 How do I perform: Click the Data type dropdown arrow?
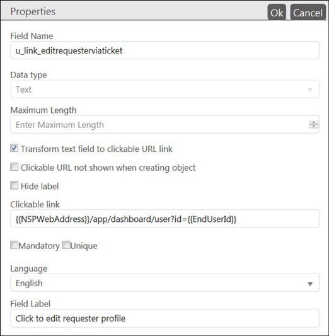click(x=310, y=90)
